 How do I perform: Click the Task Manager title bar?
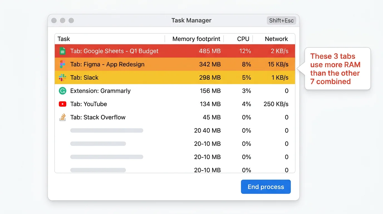tap(191, 20)
